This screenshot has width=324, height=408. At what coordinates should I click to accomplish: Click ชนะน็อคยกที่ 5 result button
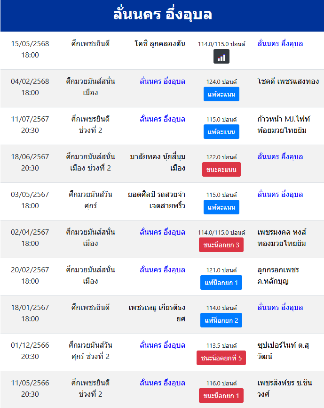[221, 358]
